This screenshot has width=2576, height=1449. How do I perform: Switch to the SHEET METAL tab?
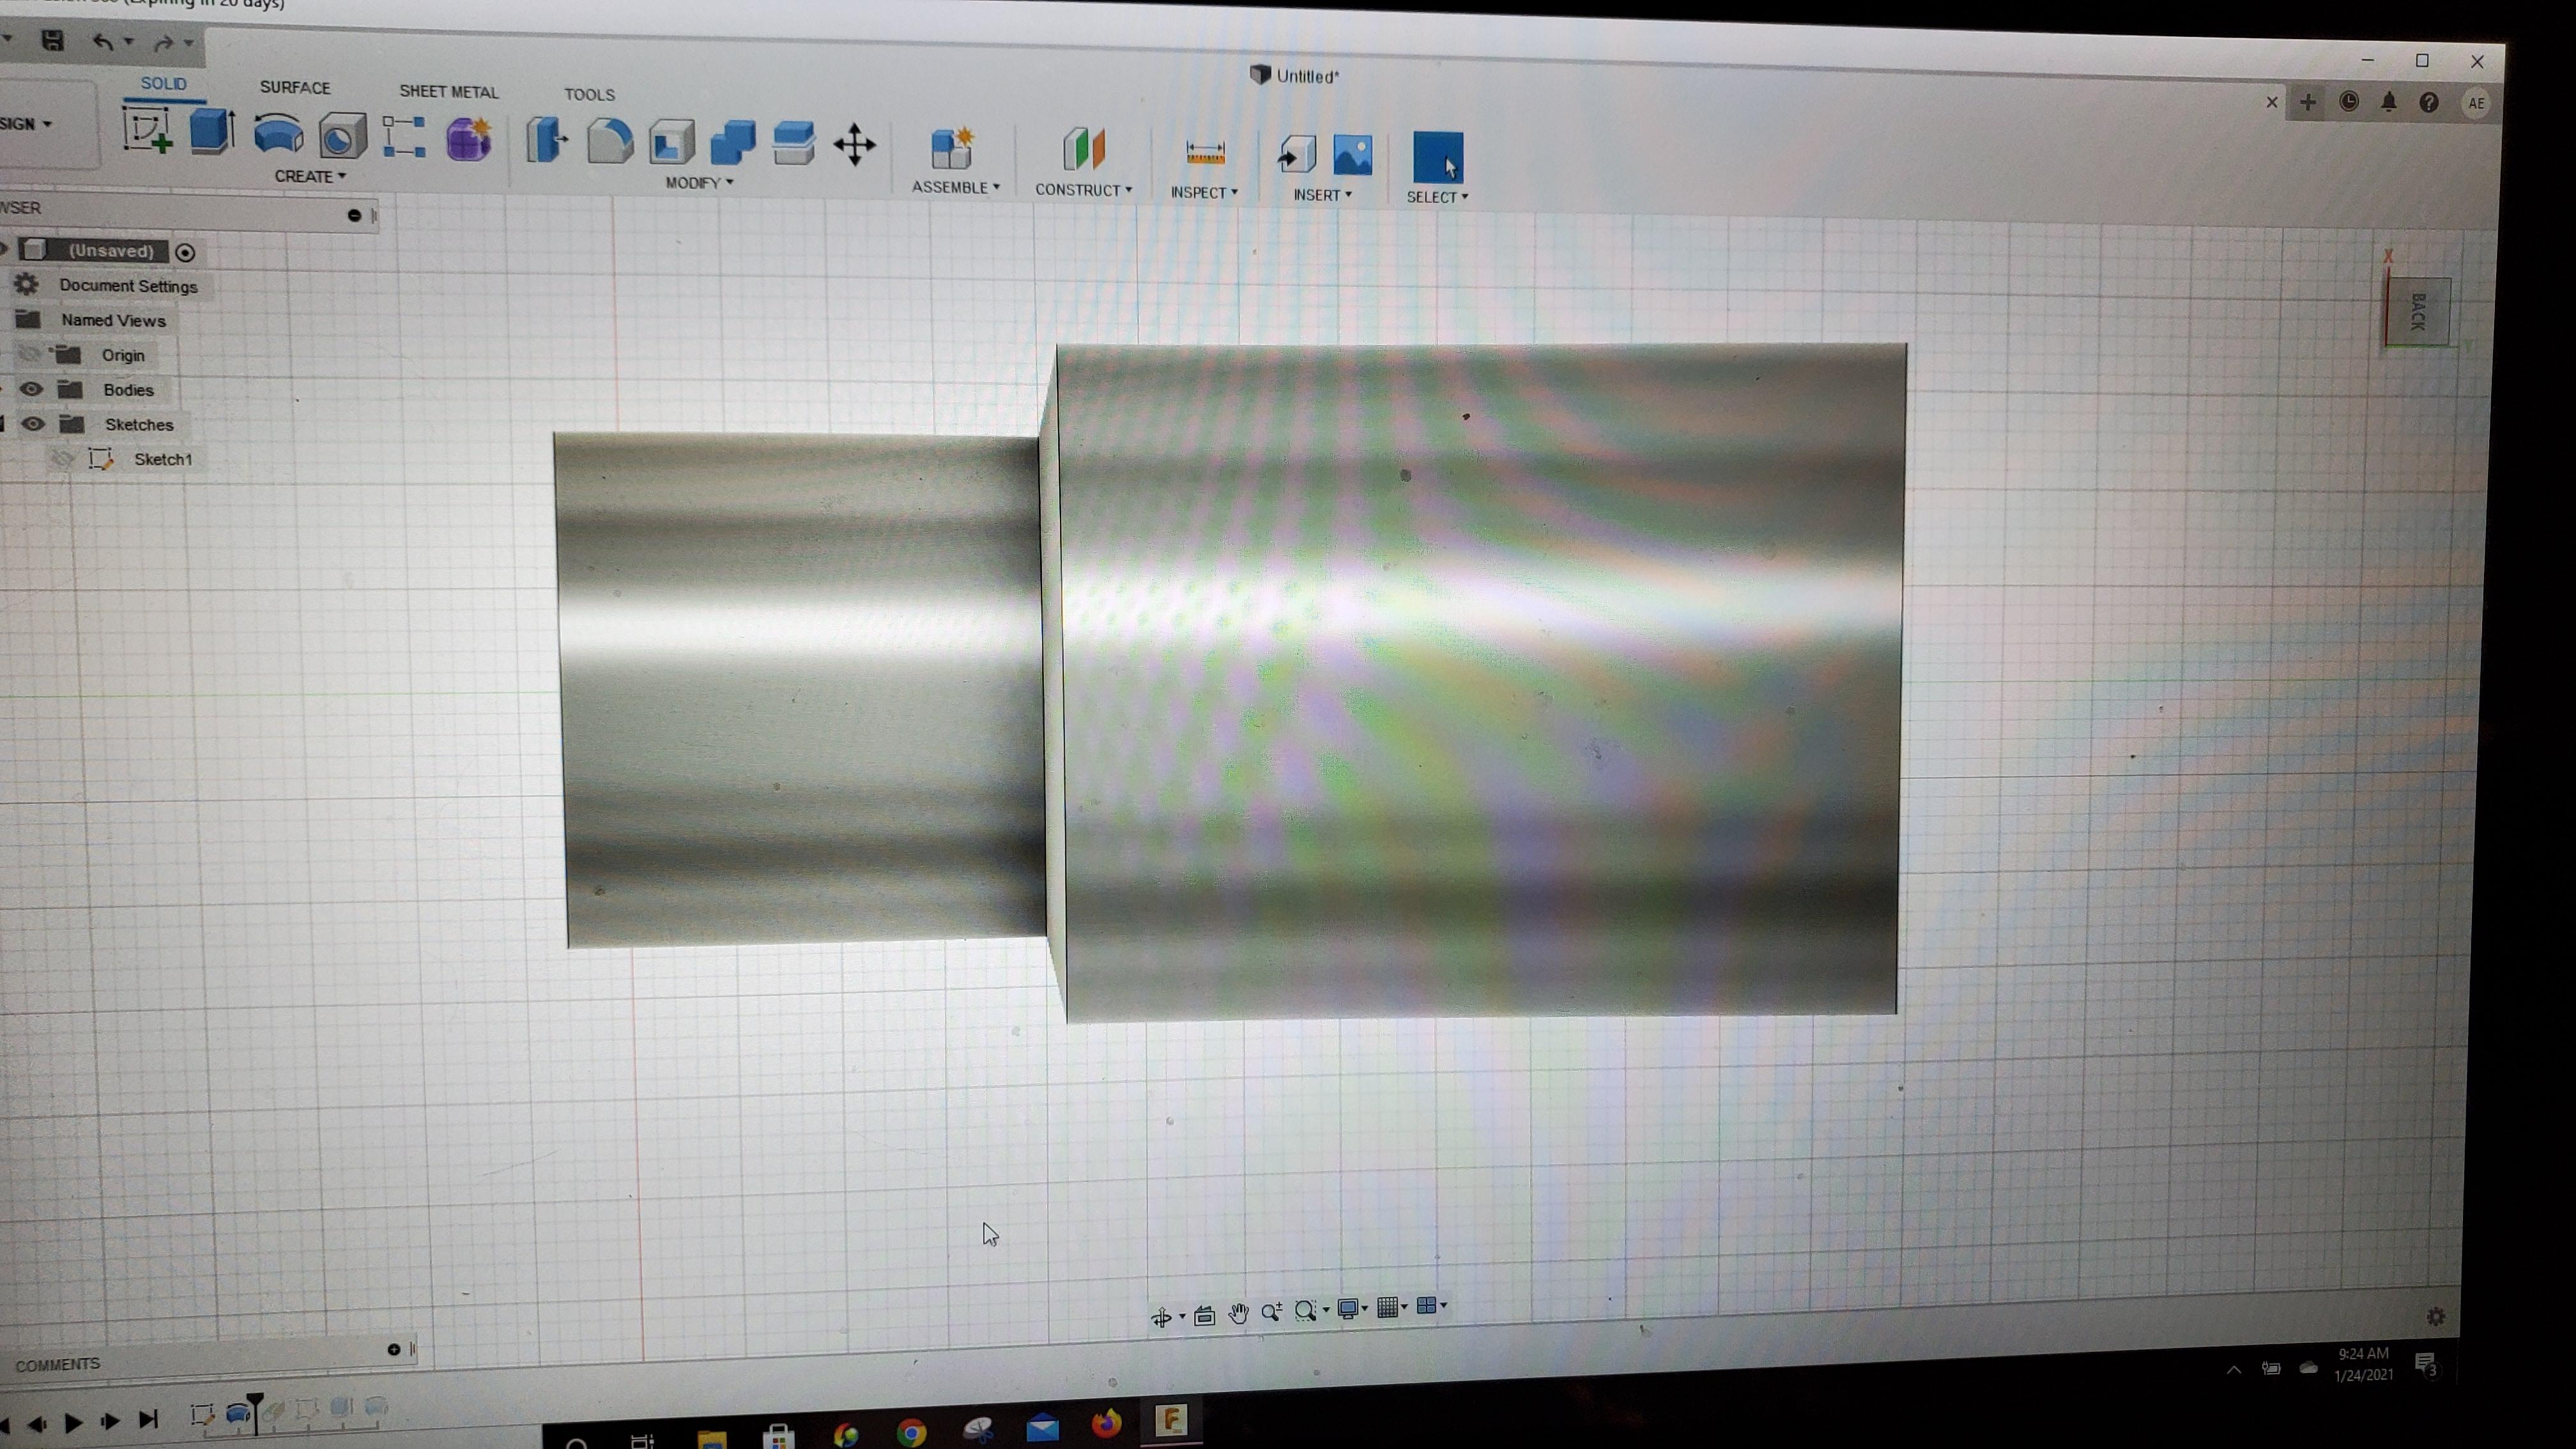[448, 92]
